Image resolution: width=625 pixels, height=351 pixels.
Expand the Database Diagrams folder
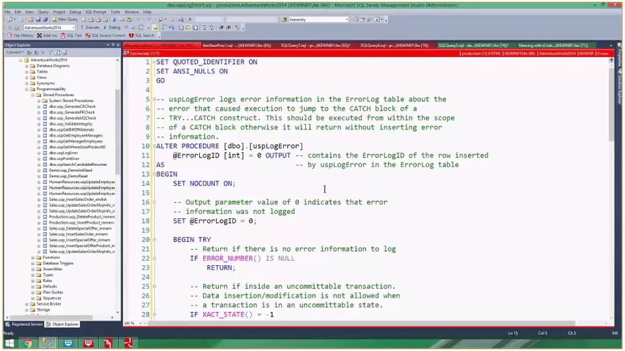point(27,66)
